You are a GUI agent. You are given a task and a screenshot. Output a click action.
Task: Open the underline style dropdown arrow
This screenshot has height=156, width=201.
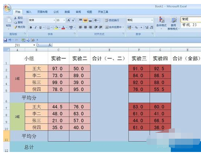click(44, 28)
